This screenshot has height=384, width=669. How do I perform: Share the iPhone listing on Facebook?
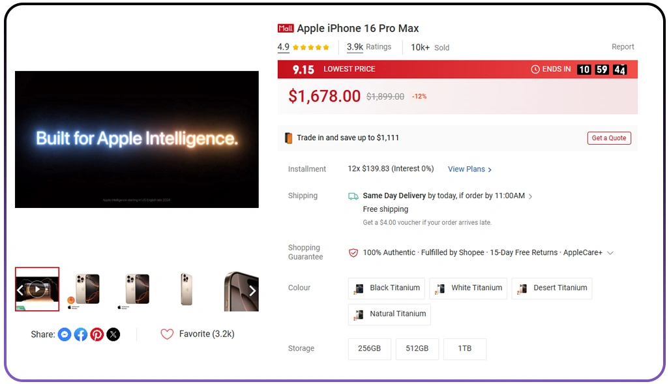coord(81,334)
